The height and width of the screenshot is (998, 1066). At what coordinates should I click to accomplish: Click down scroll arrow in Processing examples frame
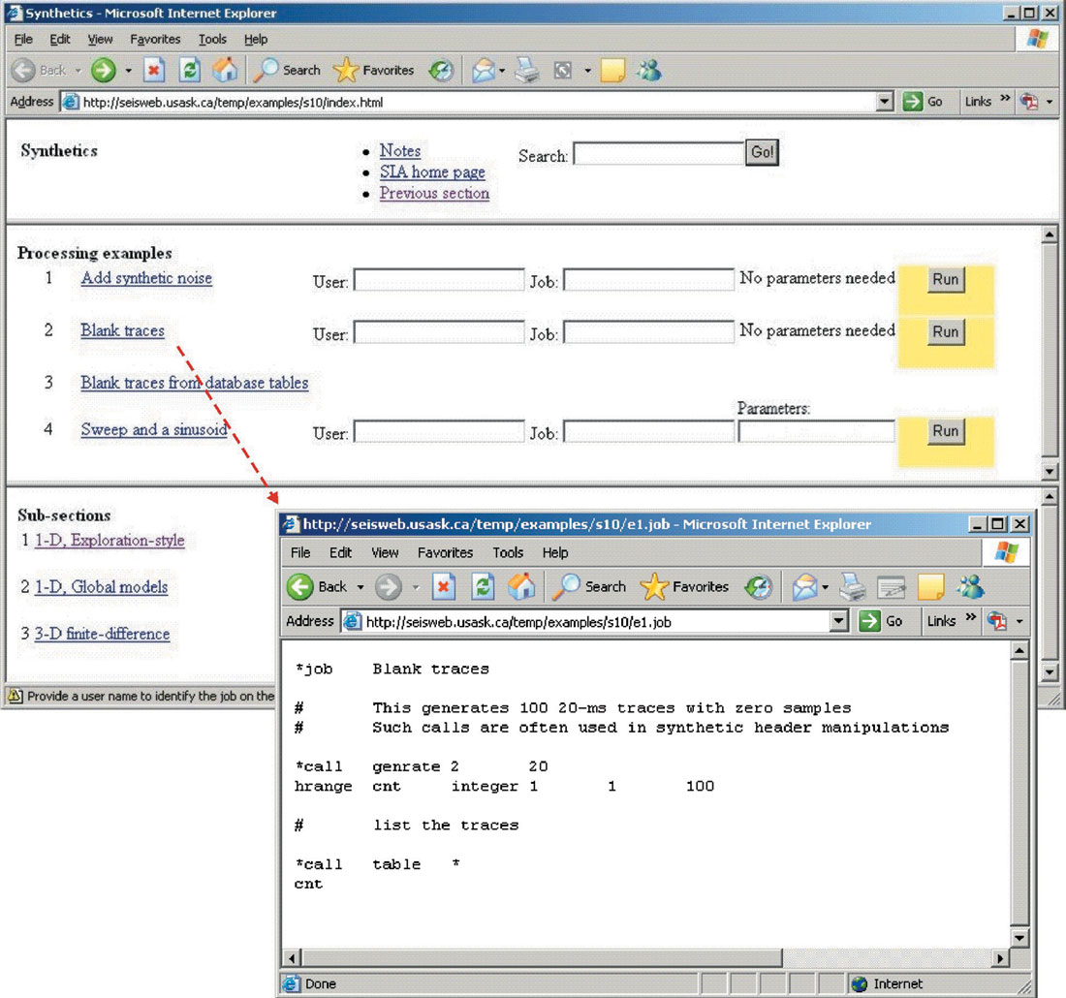pos(1050,471)
